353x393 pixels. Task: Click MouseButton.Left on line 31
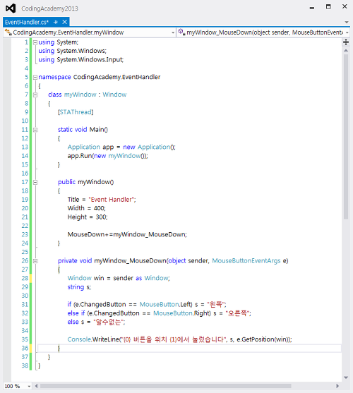165,304
